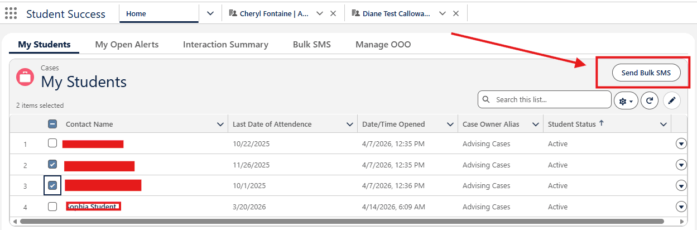
Task: Select the Home workspace tab
Action: coord(159,13)
